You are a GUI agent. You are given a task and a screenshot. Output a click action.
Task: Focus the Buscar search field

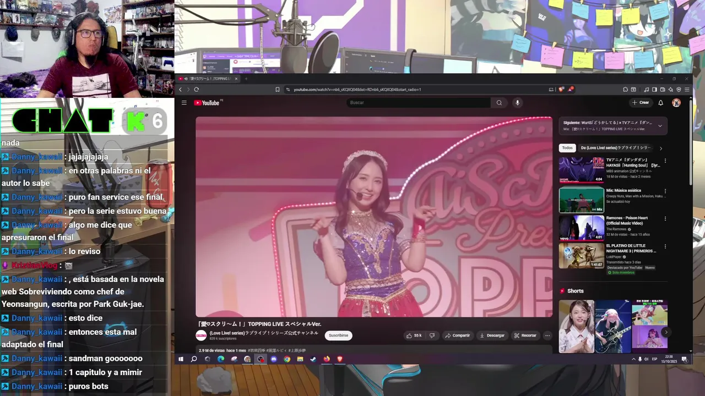pos(419,103)
